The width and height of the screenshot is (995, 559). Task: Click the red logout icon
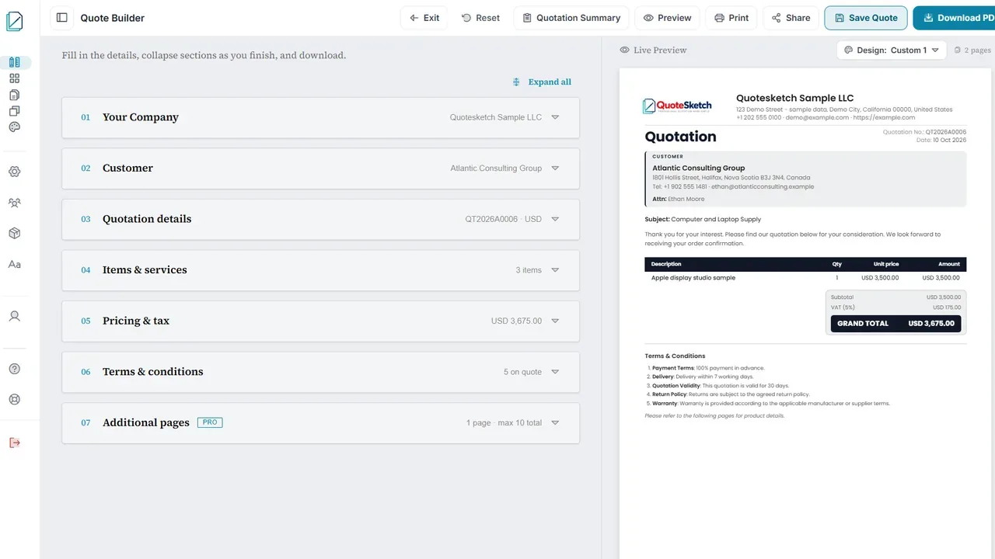click(15, 443)
